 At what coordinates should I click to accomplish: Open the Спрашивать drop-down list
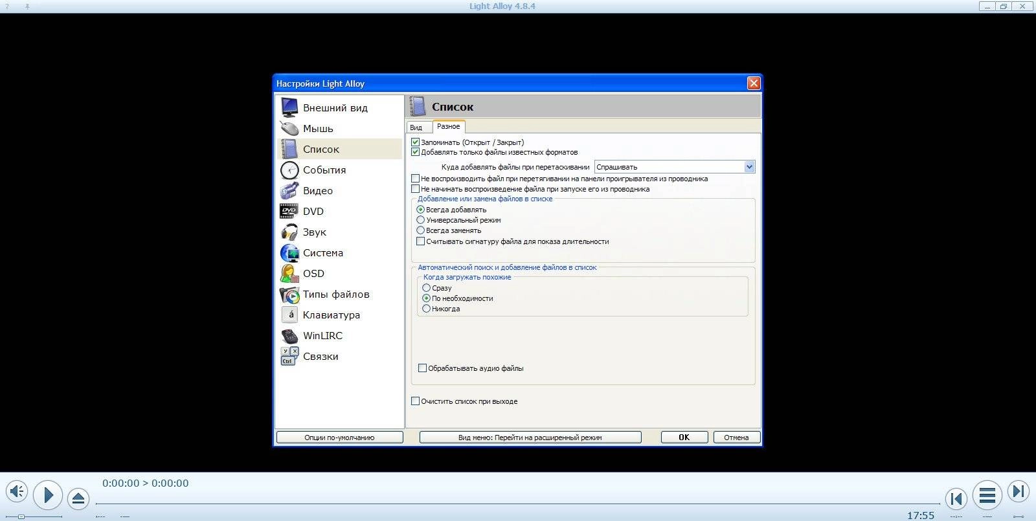(x=675, y=167)
